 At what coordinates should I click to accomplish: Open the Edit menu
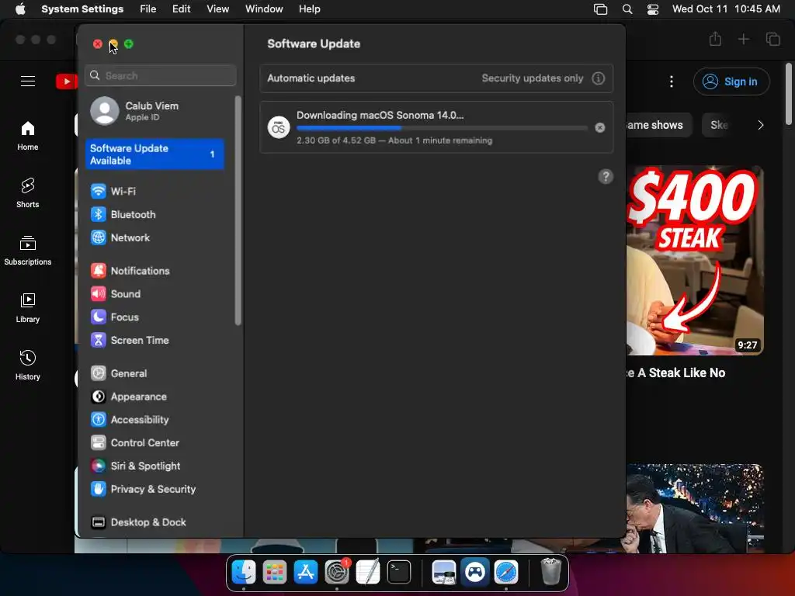[181, 9]
